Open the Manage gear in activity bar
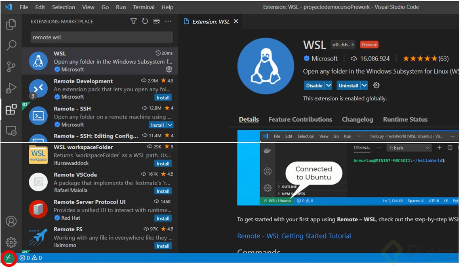Viewport: 463px width, 268px height. (x=11, y=242)
